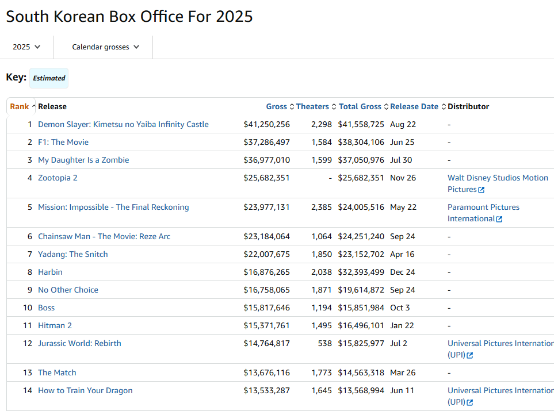The height and width of the screenshot is (411, 554).
Task: Select the total gross $24,005,516
Action: 361,208
